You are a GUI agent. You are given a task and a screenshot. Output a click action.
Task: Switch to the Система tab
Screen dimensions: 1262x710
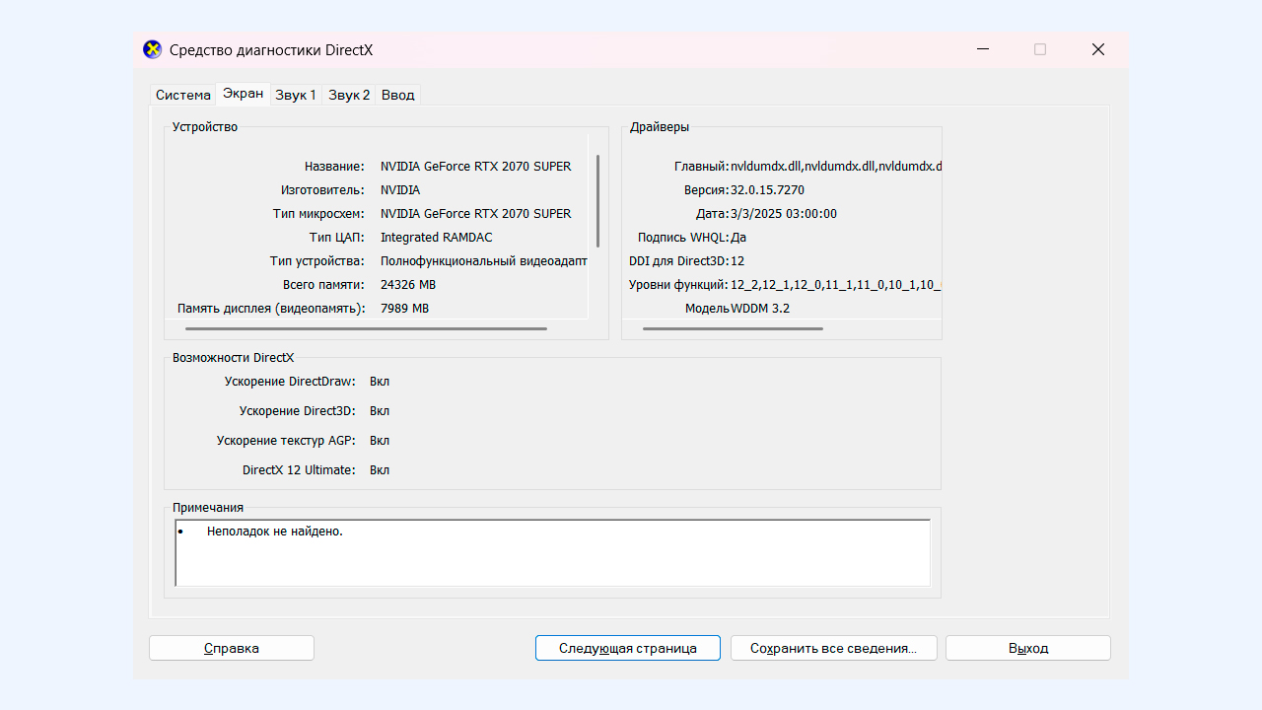182,95
